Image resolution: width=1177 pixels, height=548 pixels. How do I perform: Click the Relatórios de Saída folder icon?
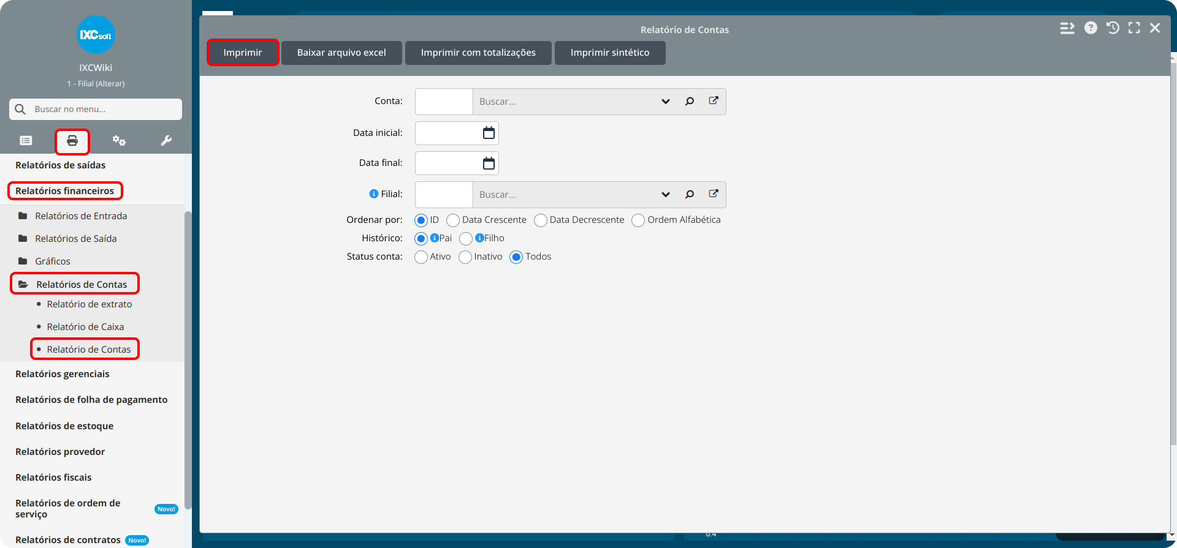pyautogui.click(x=23, y=238)
